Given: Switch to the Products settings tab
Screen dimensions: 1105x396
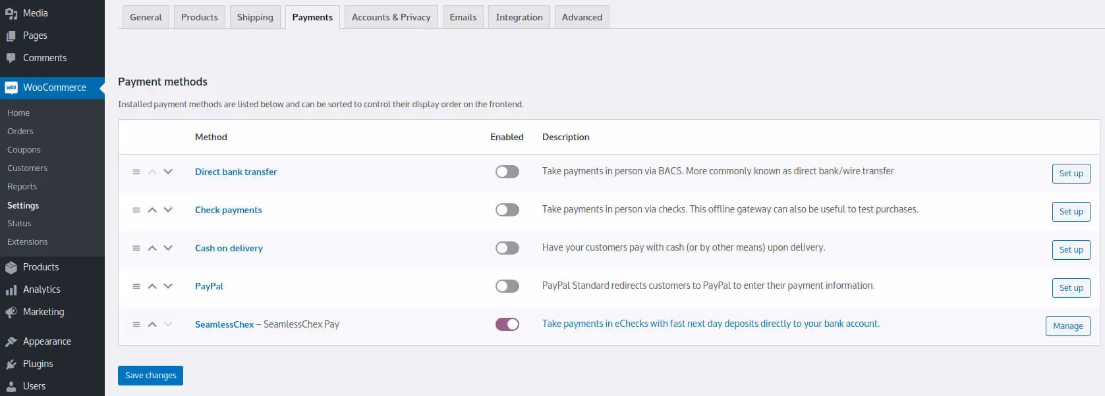Looking at the screenshot, I should (x=200, y=17).
